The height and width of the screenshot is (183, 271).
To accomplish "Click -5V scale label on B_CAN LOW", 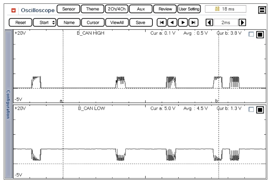I will (18, 175).
